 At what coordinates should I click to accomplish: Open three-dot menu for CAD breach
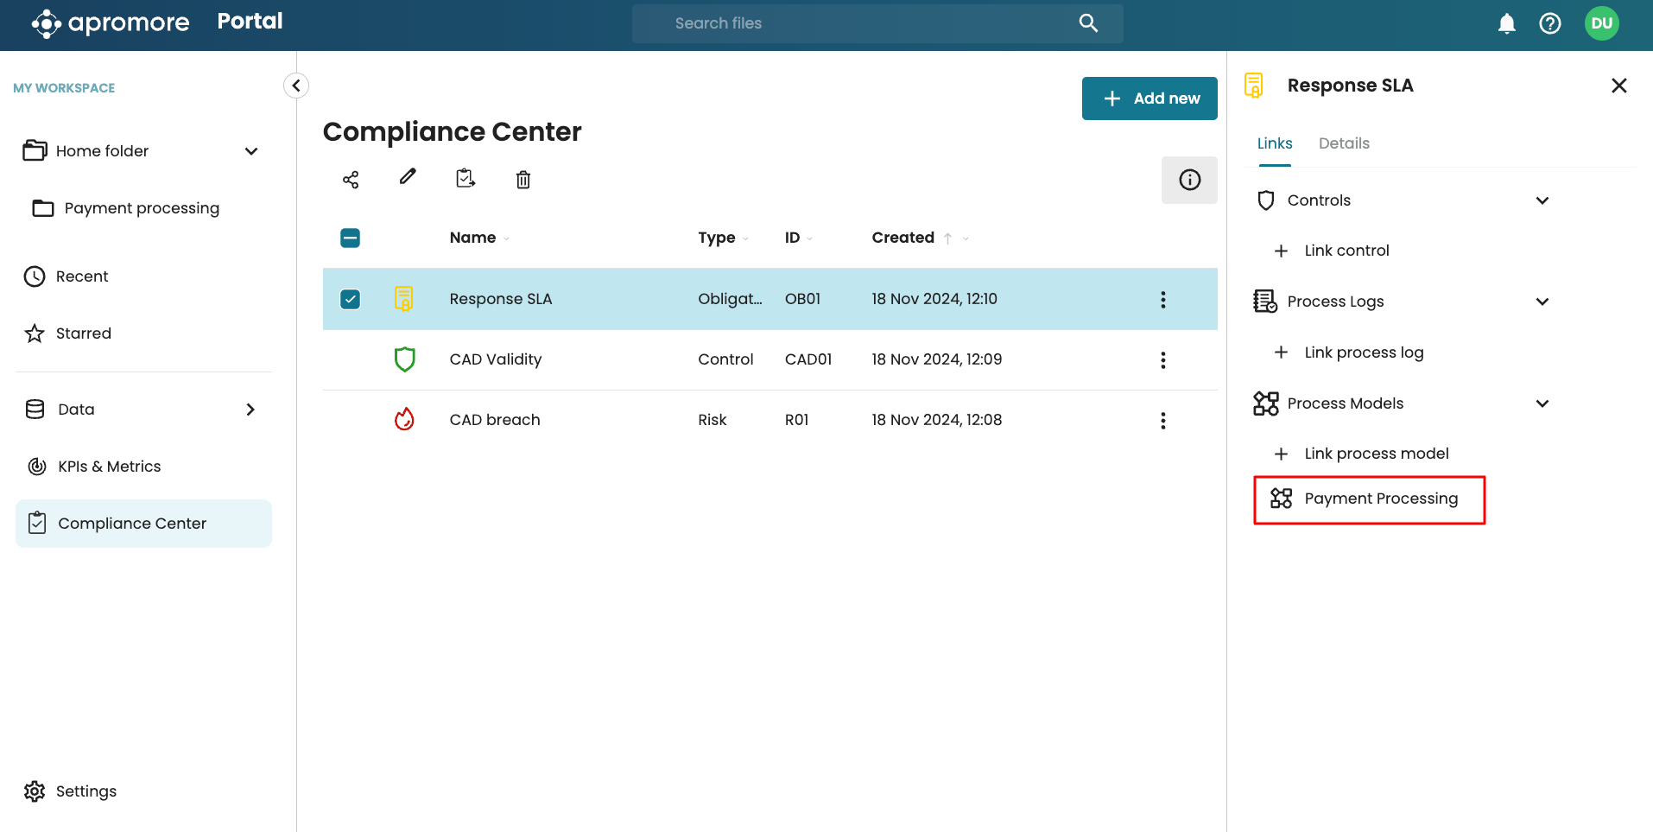click(x=1163, y=421)
